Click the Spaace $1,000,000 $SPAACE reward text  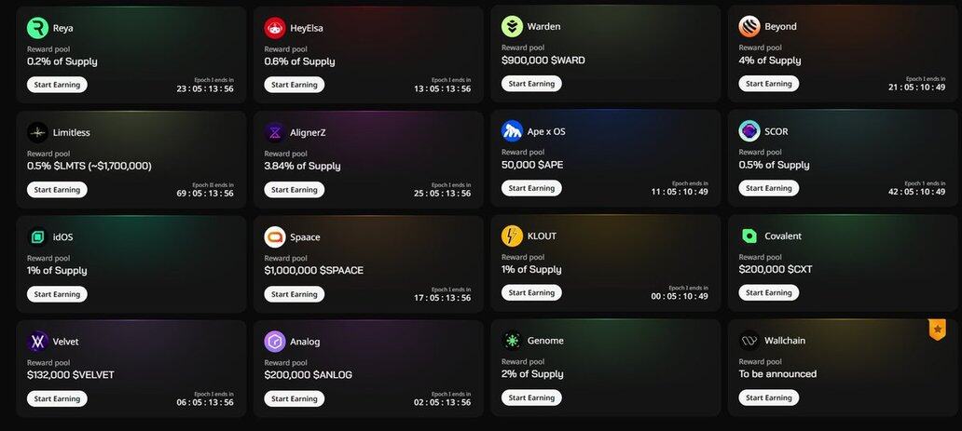pyautogui.click(x=313, y=270)
